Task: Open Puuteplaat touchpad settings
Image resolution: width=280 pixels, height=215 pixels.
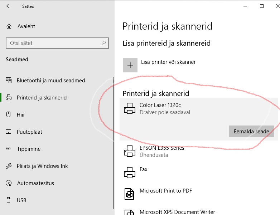Action: 29,132
